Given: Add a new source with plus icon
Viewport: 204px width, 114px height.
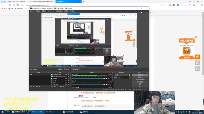Looking at the screenshot, I should pos(52,86).
